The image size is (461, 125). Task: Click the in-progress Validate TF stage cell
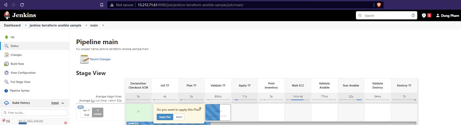click(x=218, y=112)
